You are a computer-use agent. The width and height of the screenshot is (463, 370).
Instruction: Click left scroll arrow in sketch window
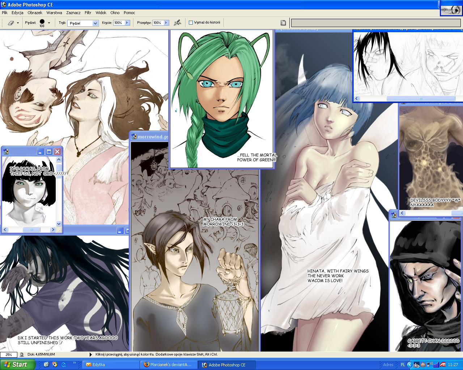tap(357, 98)
